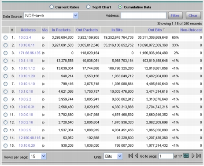
Task: Click the Go button for page navigation
Action: point(186,155)
